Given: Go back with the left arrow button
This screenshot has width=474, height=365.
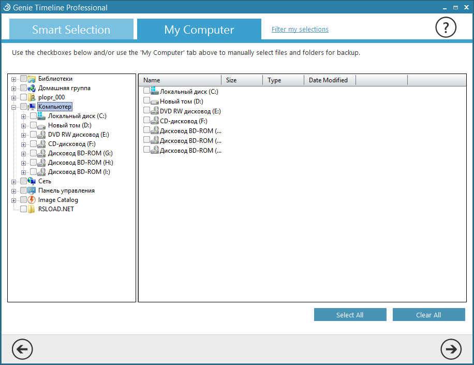Looking at the screenshot, I should pyautogui.click(x=22, y=349).
